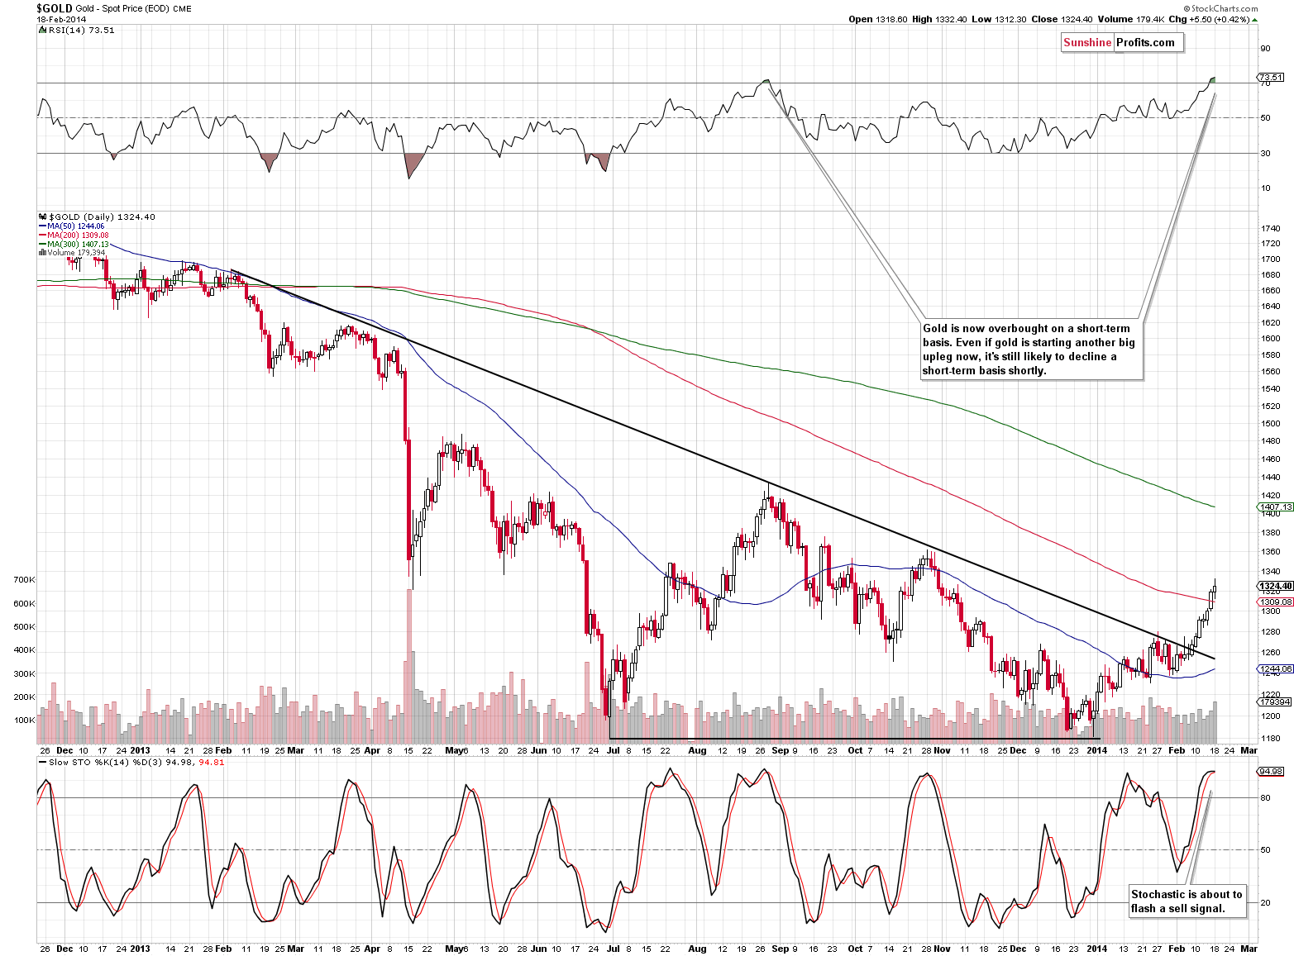Image resolution: width=1294 pixels, height=956 pixels.
Task: Click the 700K volume axis label
Action: pyautogui.click(x=24, y=580)
